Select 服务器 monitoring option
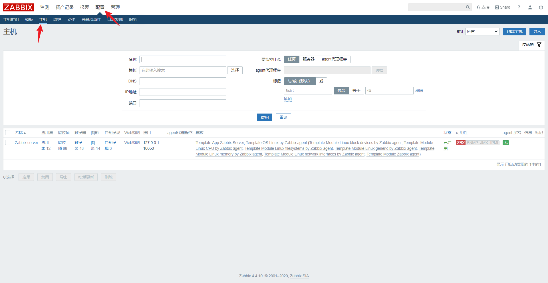The image size is (548, 283). click(309, 59)
